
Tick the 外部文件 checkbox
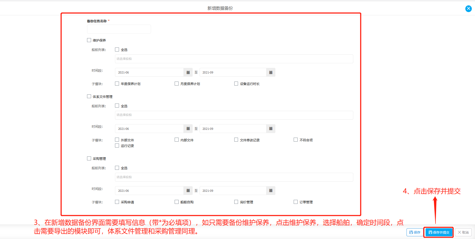click(x=117, y=140)
